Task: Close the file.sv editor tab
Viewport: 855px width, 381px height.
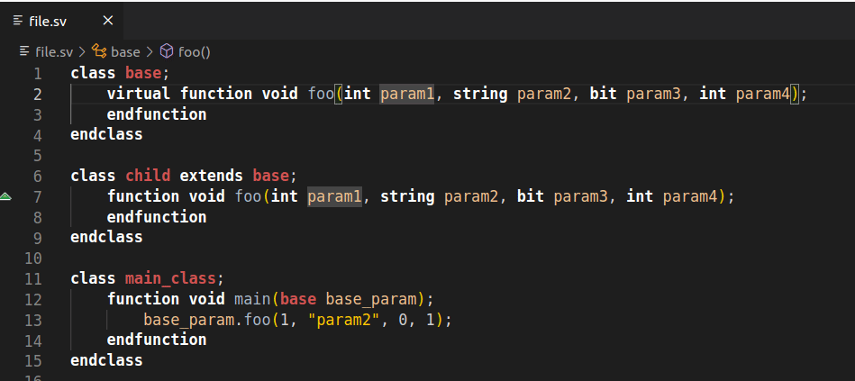Action: click(108, 20)
